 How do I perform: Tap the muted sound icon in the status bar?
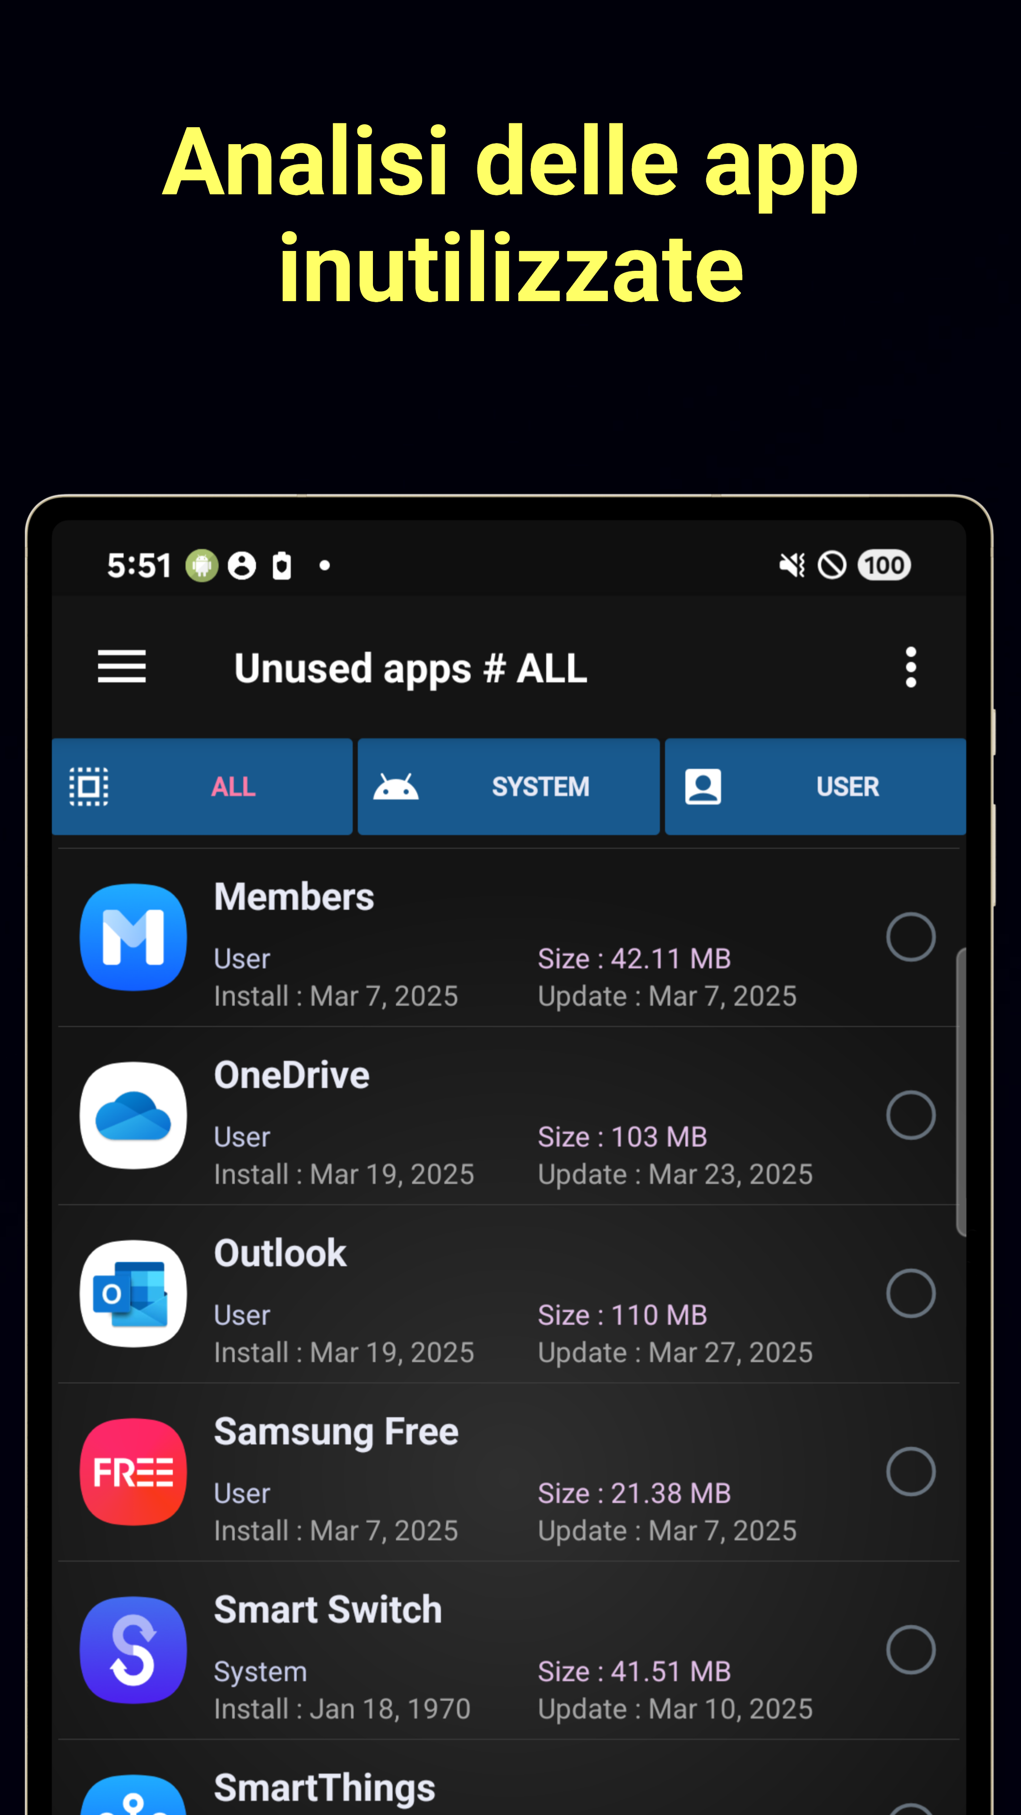coord(792,565)
